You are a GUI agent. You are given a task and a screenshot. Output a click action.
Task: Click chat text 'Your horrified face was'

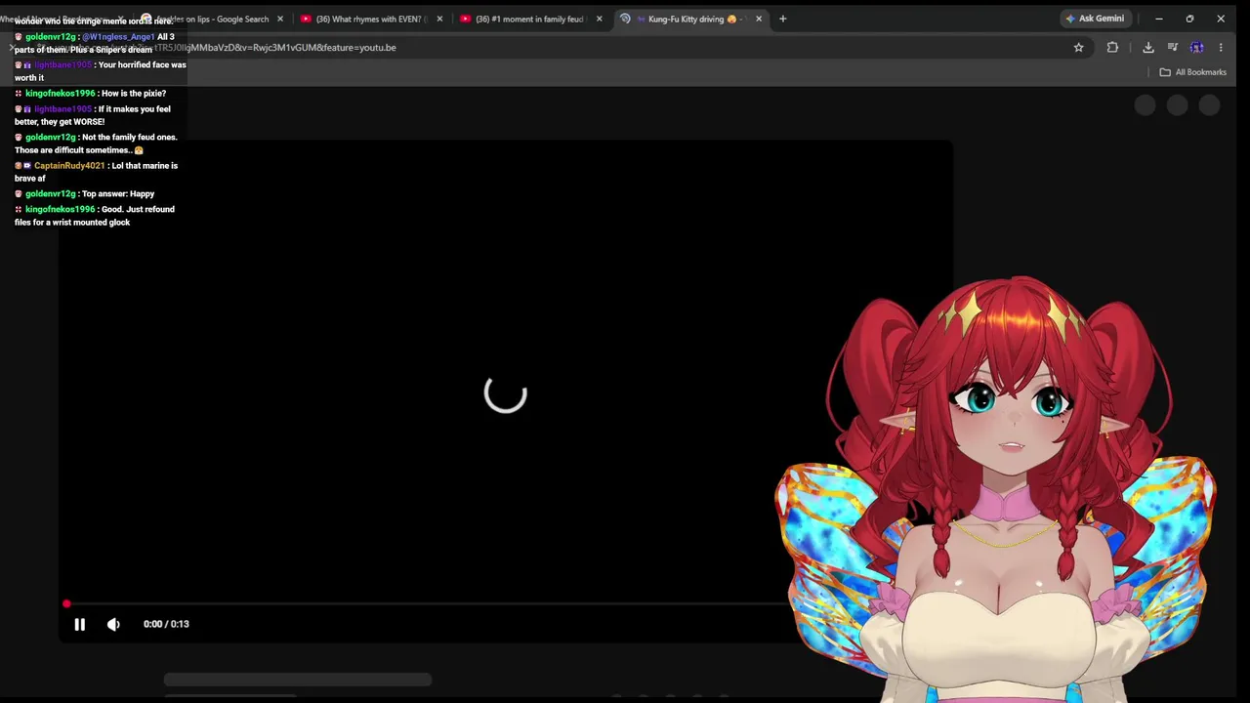[142, 65]
